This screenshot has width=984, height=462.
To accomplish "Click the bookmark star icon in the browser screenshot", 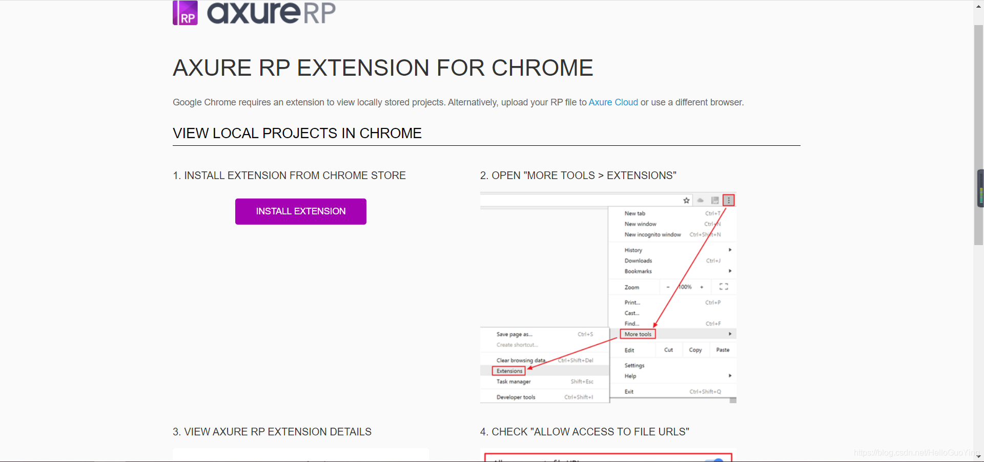I will point(686,200).
